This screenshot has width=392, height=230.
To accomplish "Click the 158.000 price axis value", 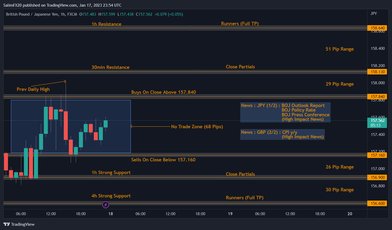I will 378,83.
